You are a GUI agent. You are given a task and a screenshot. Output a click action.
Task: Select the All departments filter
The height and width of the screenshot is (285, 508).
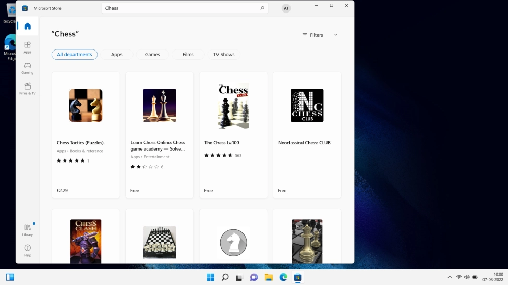[75, 55]
